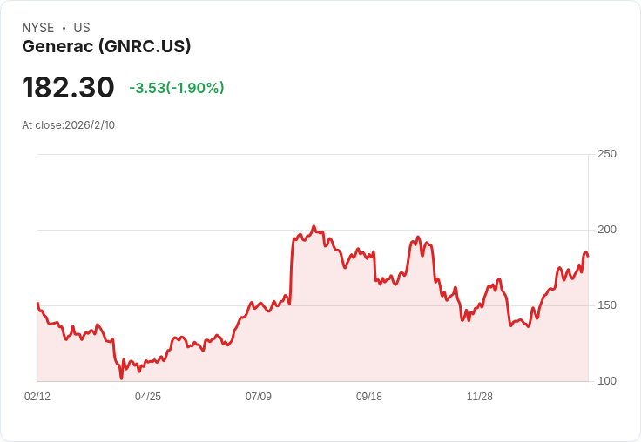Click the 200 y-axis label
The height and width of the screenshot is (442, 641).
tap(607, 230)
